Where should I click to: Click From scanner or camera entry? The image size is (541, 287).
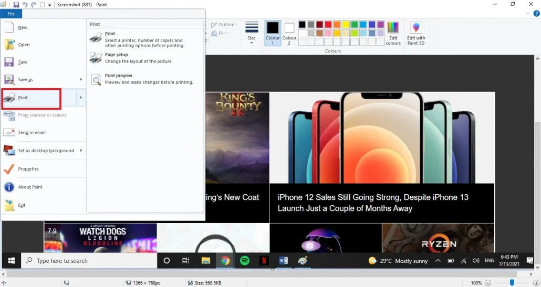(43, 115)
